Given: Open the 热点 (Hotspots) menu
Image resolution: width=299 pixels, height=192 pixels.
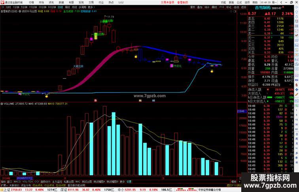Looking at the screenshot, I should pyautogui.click(x=111, y=2).
